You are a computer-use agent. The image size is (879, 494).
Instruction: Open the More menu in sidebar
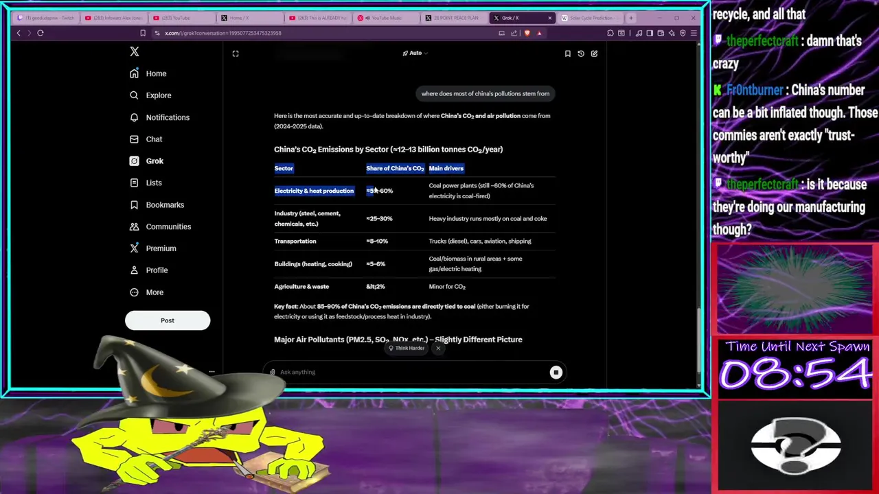146,292
